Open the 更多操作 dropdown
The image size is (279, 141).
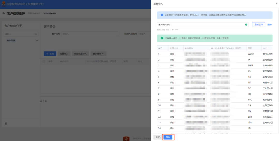tap(98, 54)
